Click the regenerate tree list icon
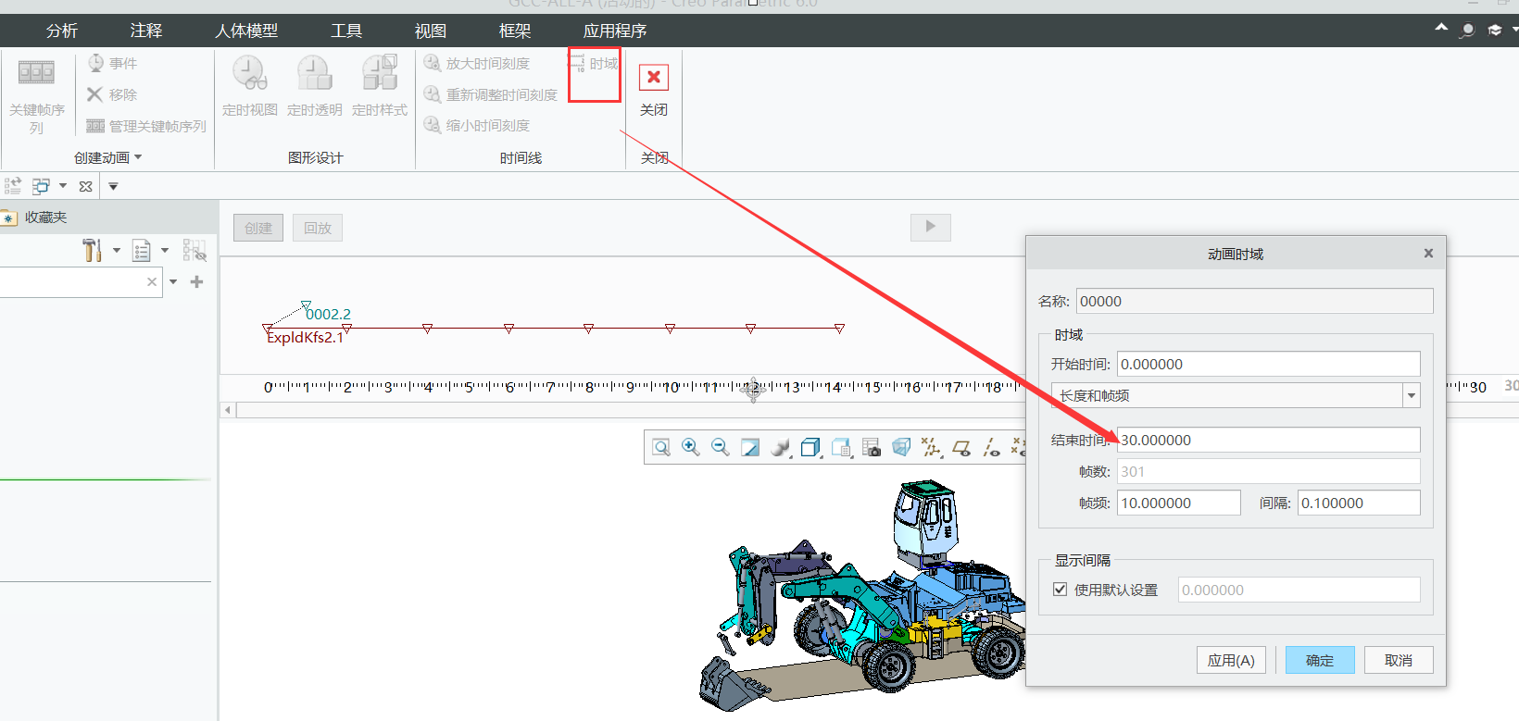This screenshot has width=1519, height=721. [13, 186]
